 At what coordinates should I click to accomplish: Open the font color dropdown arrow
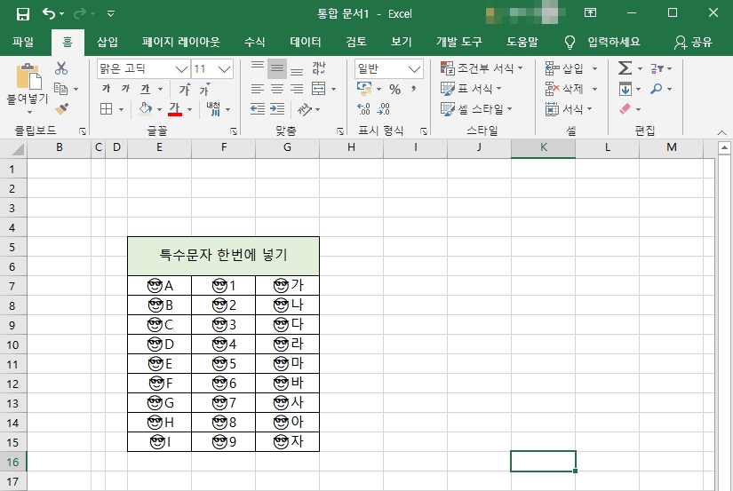(189, 109)
